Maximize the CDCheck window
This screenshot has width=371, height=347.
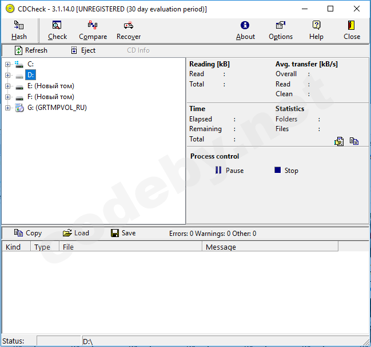pyautogui.click(x=330, y=9)
